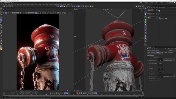Select the brush tool in left toolbar
Viewport: 176px width, 99px height.
pyautogui.click(x=1, y=38)
